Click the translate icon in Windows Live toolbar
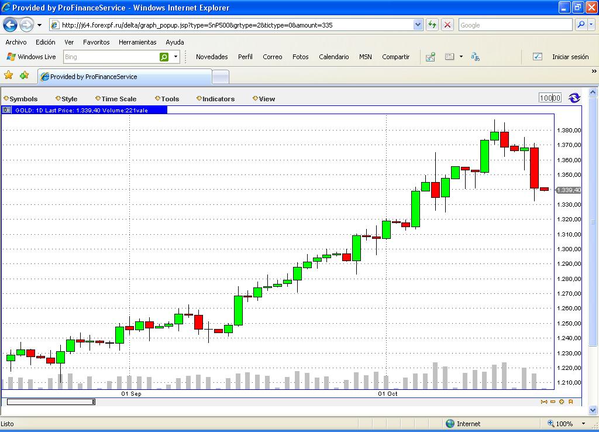The height and width of the screenshot is (432, 599). (x=475, y=57)
